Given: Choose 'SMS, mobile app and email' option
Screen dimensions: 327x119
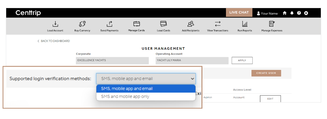Looking at the screenshot, I should click(146, 88).
